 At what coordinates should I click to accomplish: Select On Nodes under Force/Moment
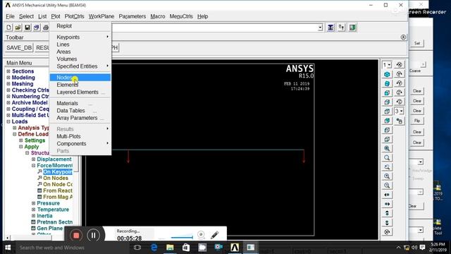coord(56,179)
